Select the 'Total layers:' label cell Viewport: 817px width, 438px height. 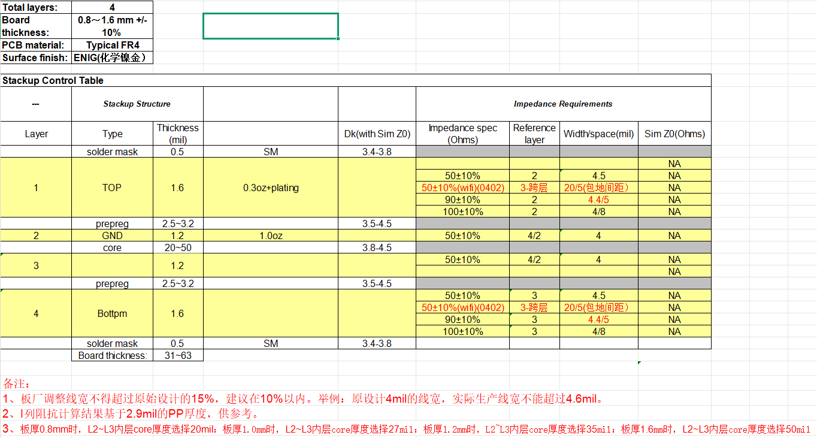coord(36,7)
